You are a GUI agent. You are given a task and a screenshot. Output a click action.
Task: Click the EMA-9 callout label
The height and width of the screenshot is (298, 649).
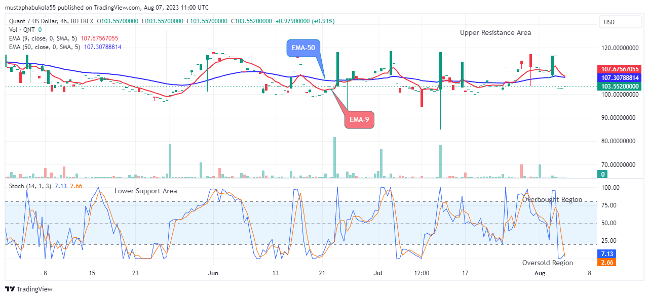click(x=359, y=119)
